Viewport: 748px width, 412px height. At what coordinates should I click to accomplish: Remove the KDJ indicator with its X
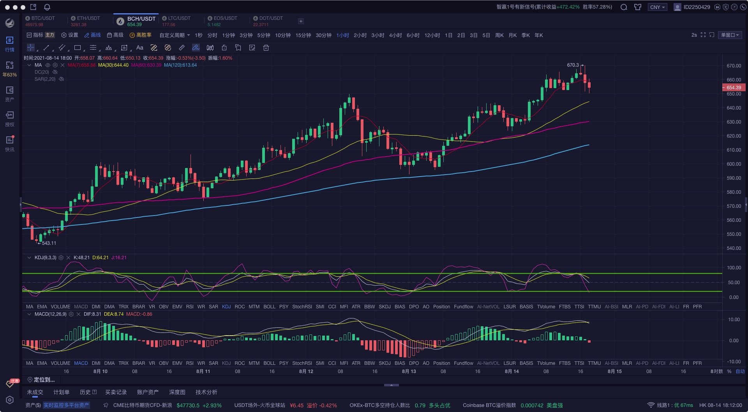(x=69, y=258)
